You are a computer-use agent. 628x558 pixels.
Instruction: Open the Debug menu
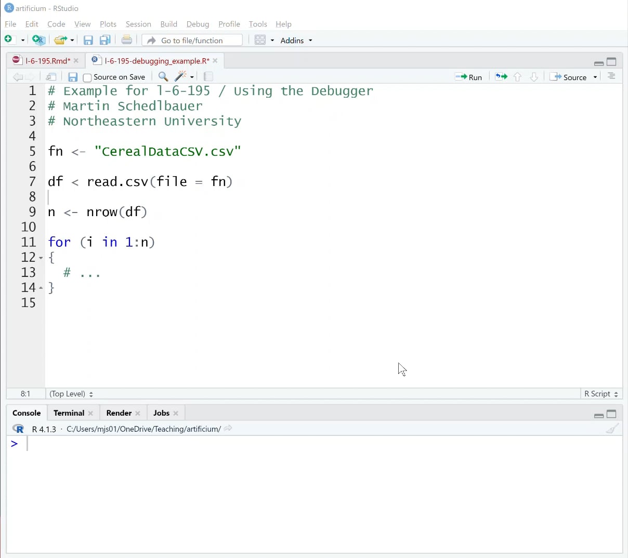click(x=198, y=24)
